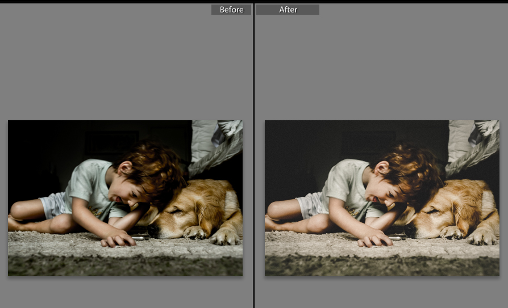Click the After label
508x308 pixels.
click(x=288, y=10)
